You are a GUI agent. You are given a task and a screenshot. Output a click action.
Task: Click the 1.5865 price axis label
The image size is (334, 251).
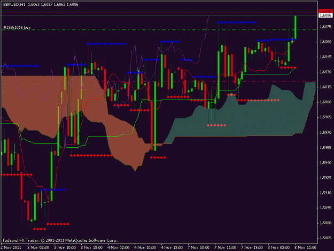pos(325,238)
